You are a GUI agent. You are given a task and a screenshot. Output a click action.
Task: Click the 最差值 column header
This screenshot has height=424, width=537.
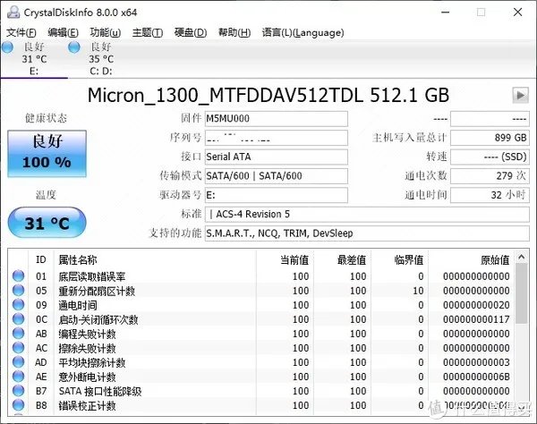(x=342, y=259)
